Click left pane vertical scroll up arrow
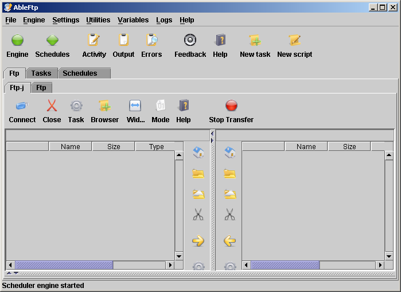Image resolution: width=401 pixels, height=292 pixels. click(179, 155)
